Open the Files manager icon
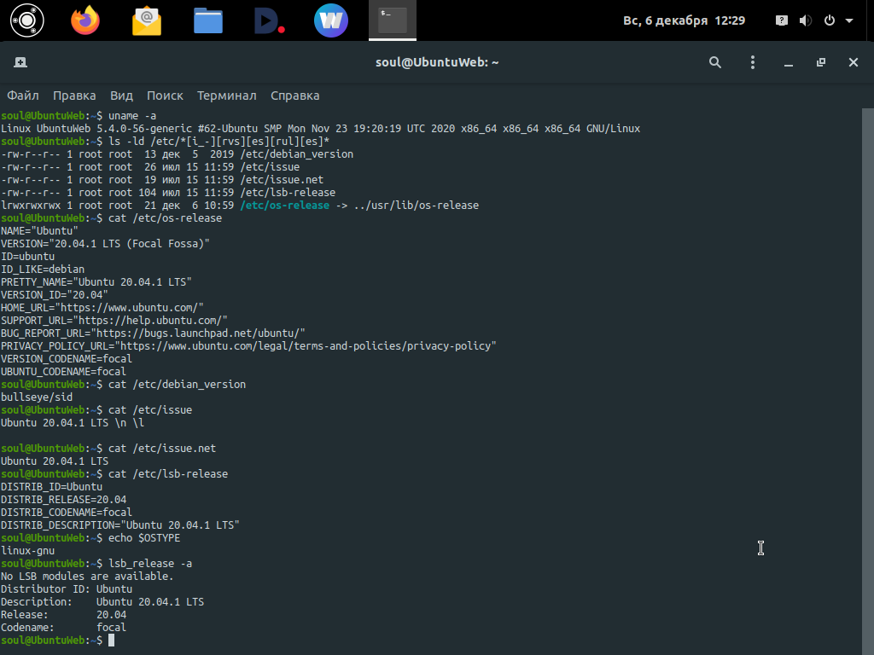The height and width of the screenshot is (655, 874). pos(208,21)
